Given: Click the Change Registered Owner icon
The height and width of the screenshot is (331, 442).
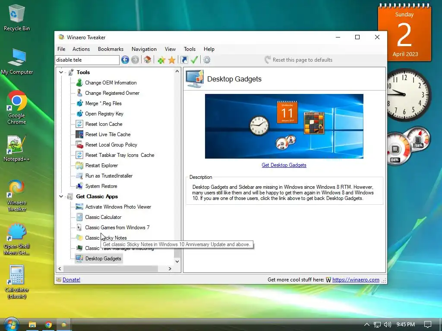Looking at the screenshot, I should (x=79, y=93).
